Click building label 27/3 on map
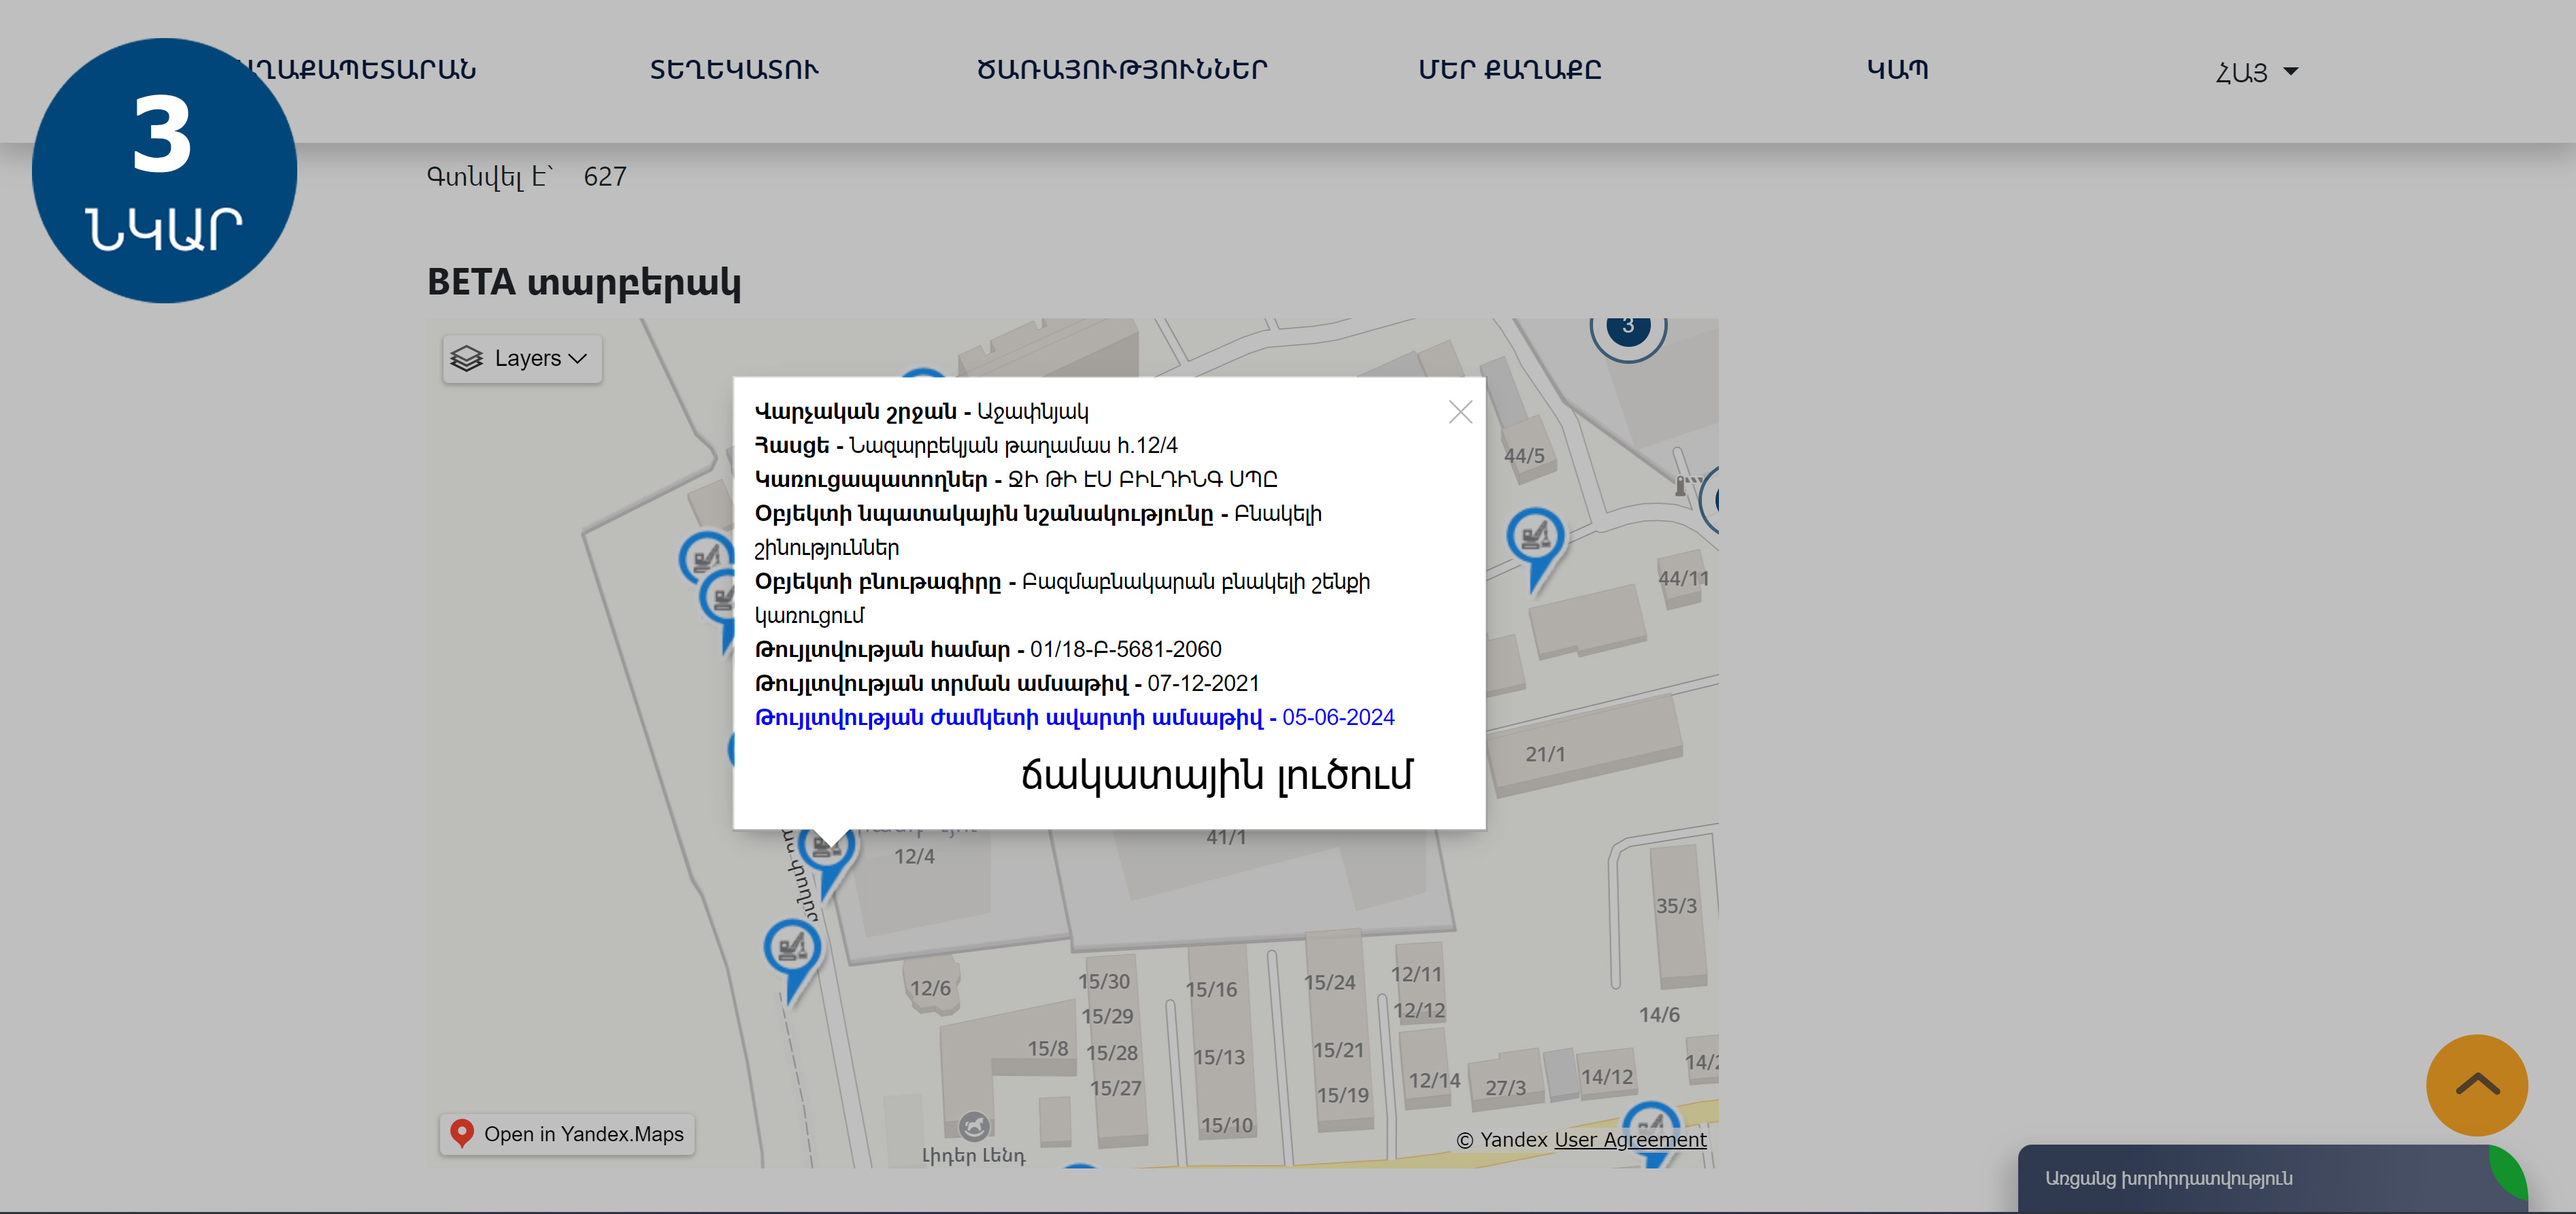The height and width of the screenshot is (1214, 2576). pyautogui.click(x=1505, y=1088)
